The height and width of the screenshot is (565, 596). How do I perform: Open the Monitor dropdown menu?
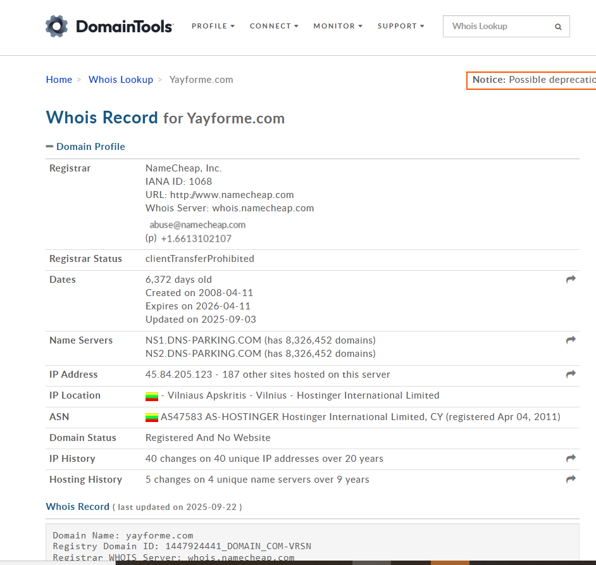coord(338,26)
